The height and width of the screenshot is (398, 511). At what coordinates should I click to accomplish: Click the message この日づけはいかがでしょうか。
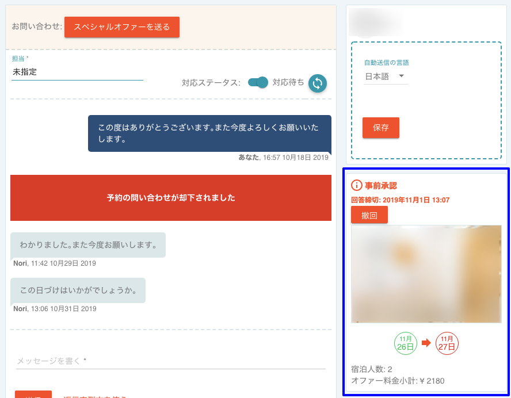78,290
